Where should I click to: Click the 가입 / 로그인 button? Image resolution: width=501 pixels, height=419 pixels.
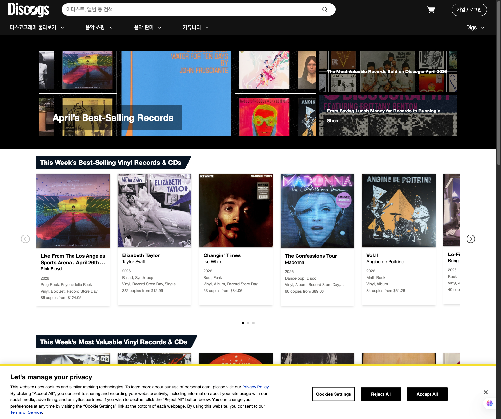[x=469, y=10]
